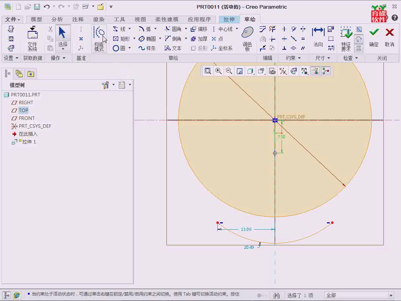401x301 pixels.
Task: Zoom in using the graphics toolbar
Action: [x=219, y=71]
